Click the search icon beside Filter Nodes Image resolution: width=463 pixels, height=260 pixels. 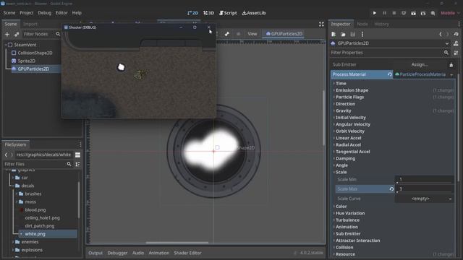58,34
